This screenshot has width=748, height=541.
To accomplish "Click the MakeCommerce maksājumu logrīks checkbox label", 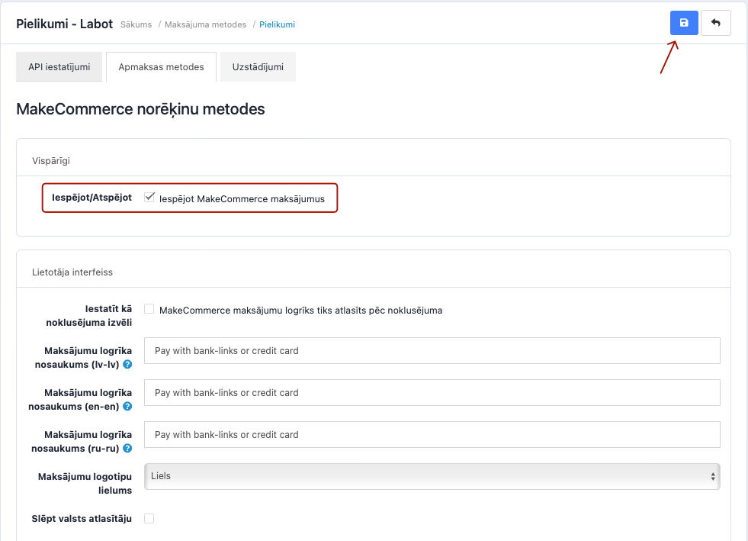I will coord(300,311).
